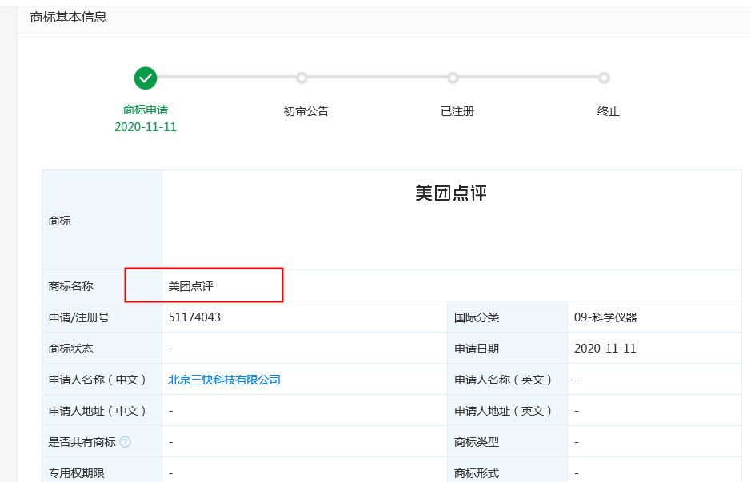This screenshot has width=751, height=482.
Task: Select the 申请日期 value 2020-11-11
Action: click(605, 349)
